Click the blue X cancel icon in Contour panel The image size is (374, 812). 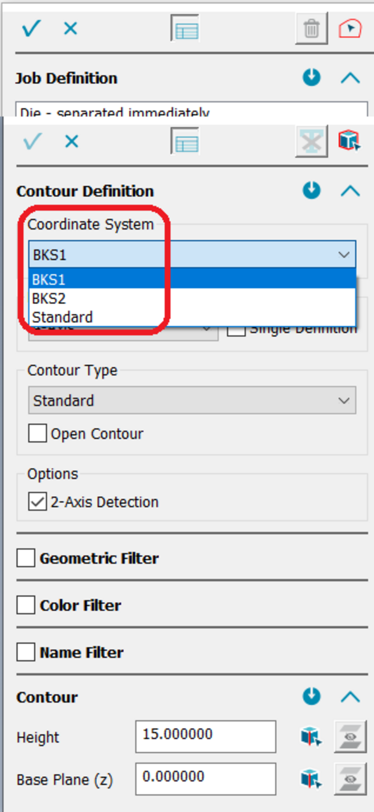point(71,142)
